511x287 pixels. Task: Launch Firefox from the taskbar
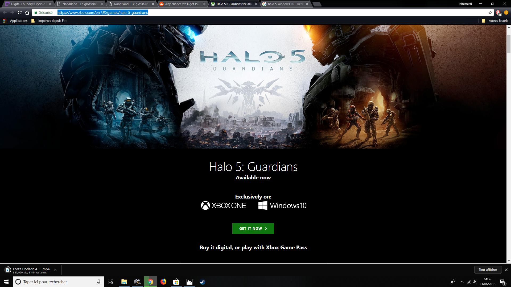point(163,282)
